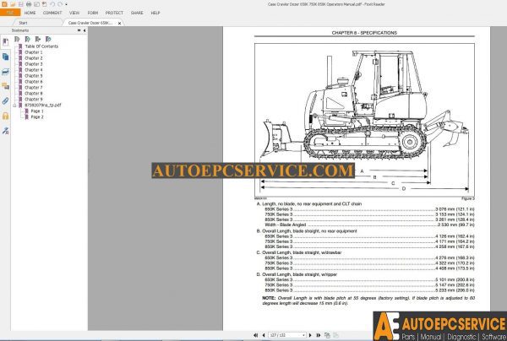Select the Chapter 9 bookmark

(x=34, y=99)
